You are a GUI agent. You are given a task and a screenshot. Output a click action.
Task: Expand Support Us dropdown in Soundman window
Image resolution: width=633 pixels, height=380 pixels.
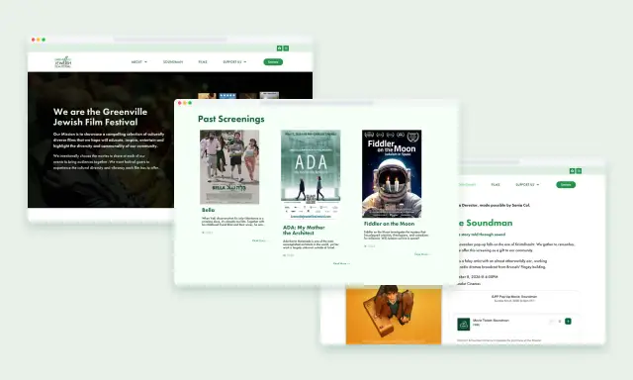[x=527, y=184]
